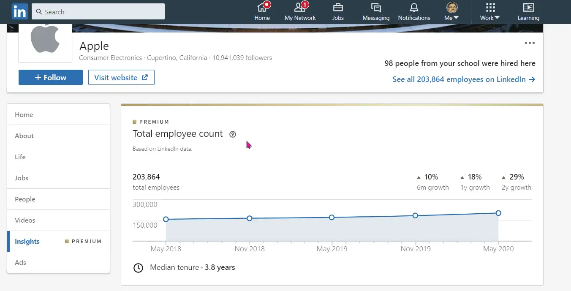Click the 29% 2y growth value
The image size is (571, 291).
[x=517, y=177]
